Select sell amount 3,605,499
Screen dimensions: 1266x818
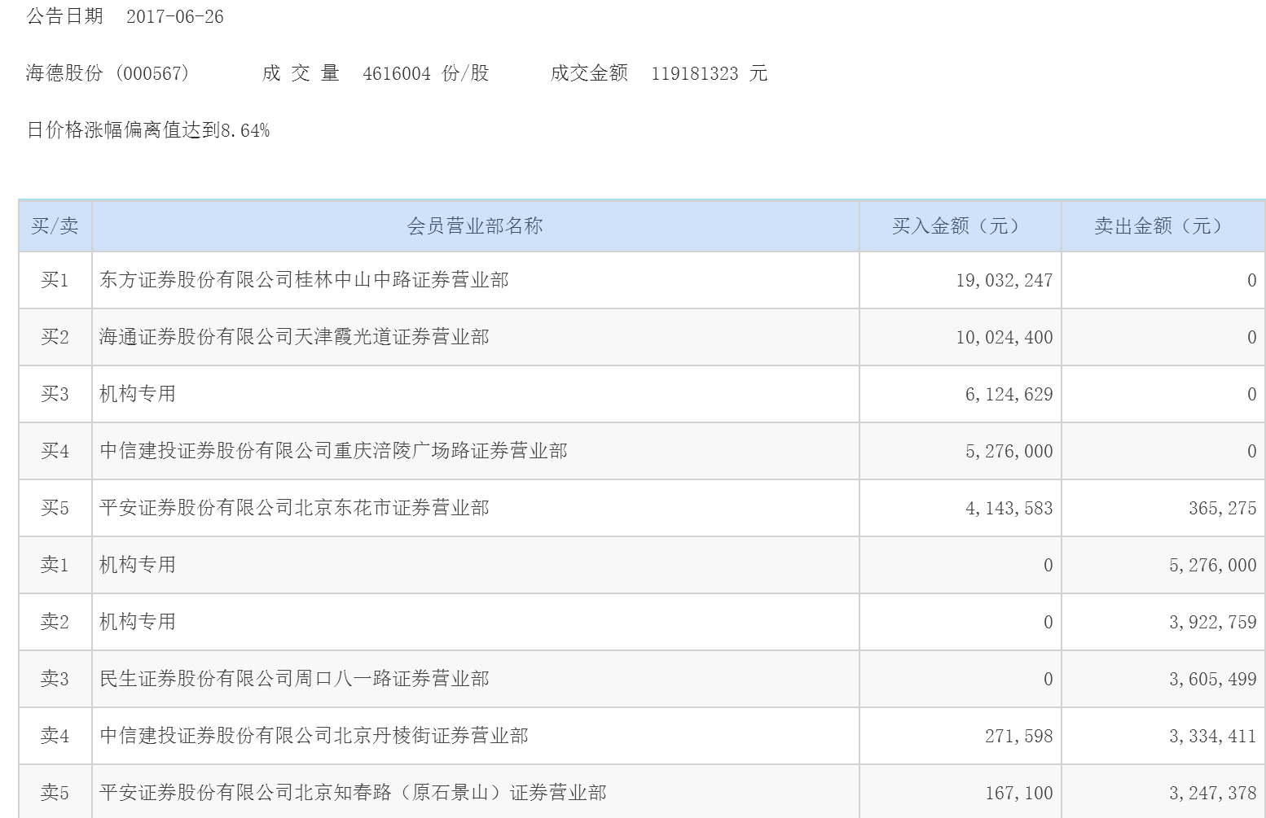pyautogui.click(x=1213, y=680)
